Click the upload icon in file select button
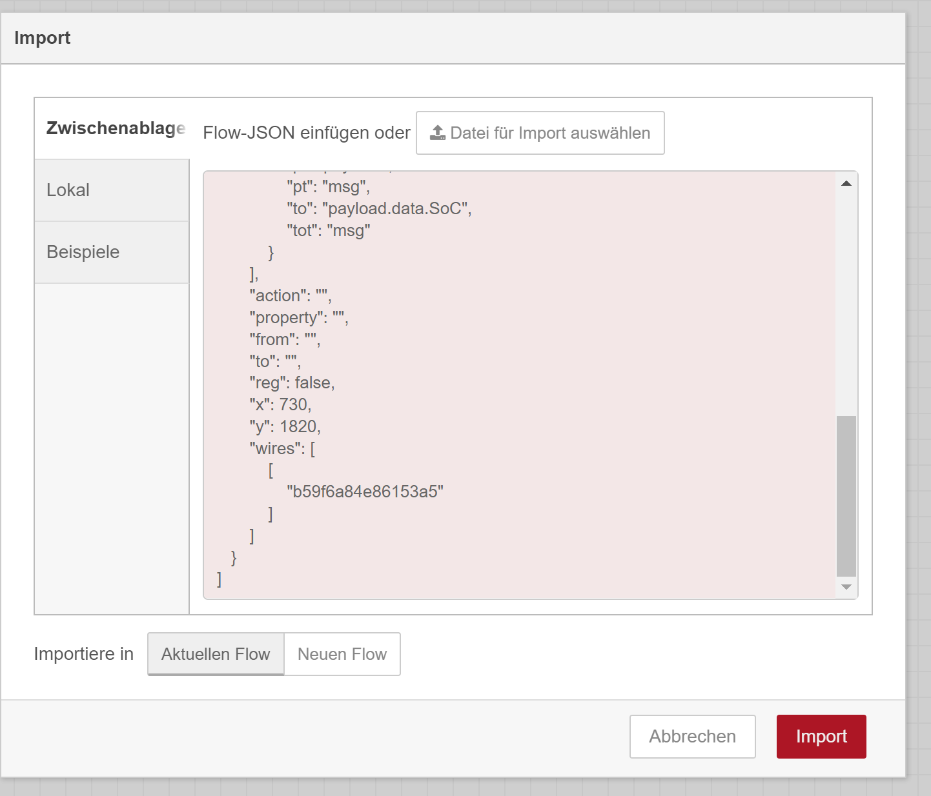 coord(438,133)
